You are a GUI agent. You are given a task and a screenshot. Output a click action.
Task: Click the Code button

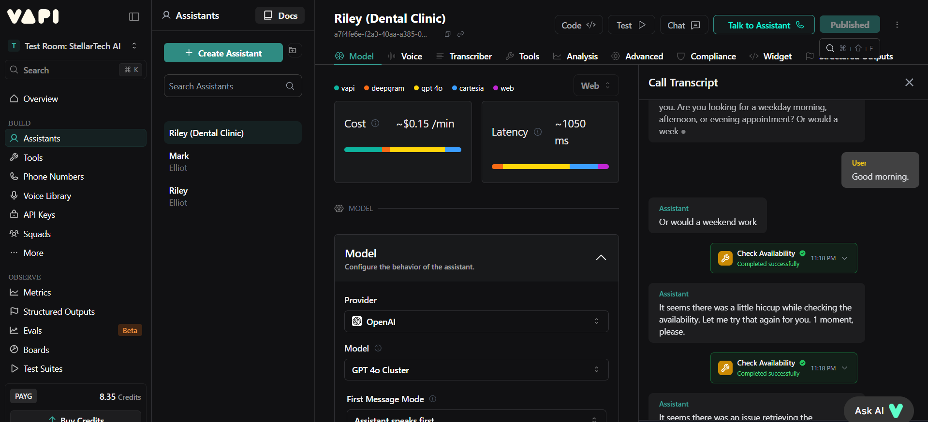(x=578, y=25)
